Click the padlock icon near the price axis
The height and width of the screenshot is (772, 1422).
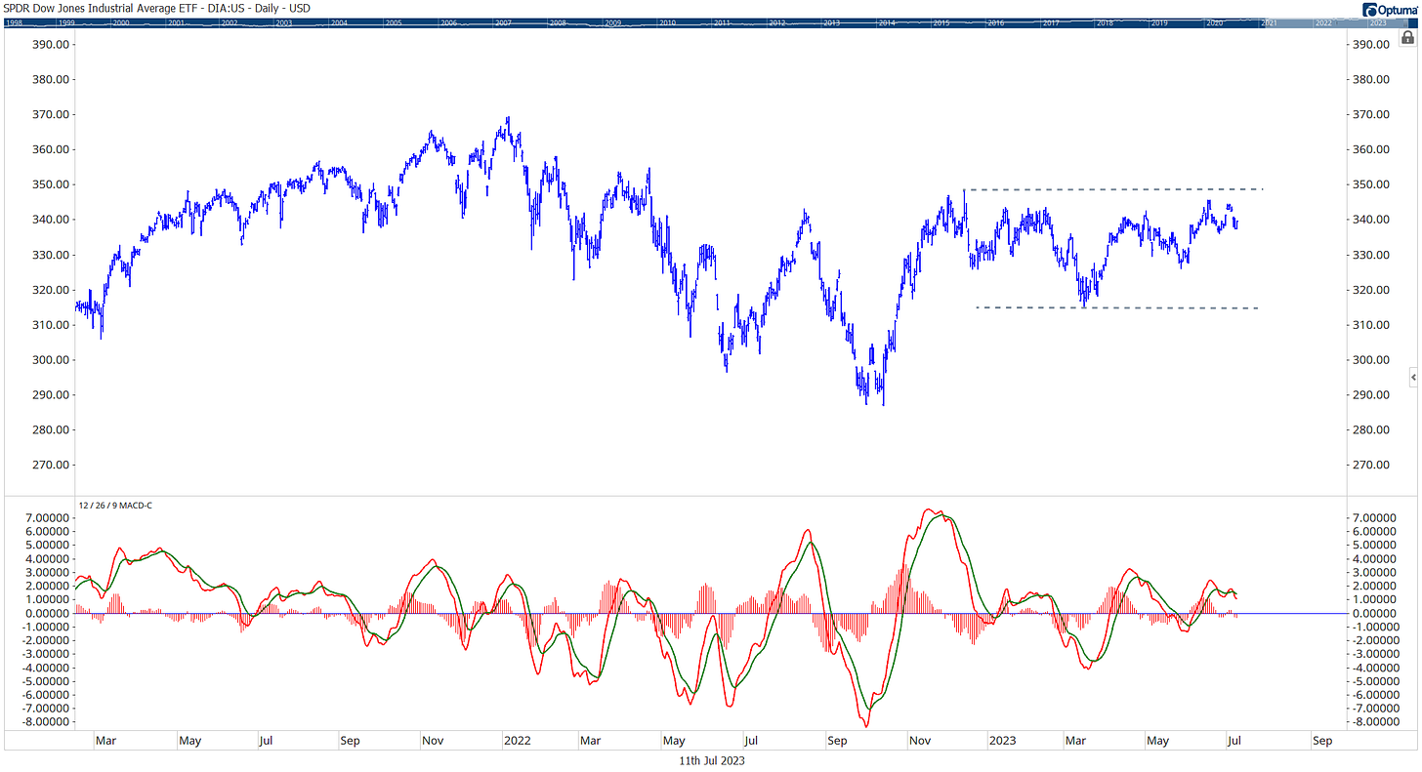pyautogui.click(x=1406, y=36)
